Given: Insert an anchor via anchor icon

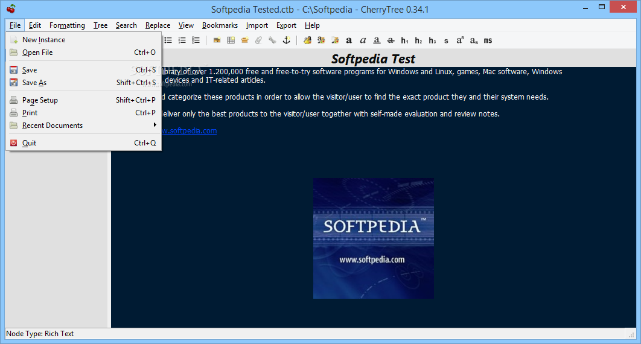Looking at the screenshot, I should 287,40.
